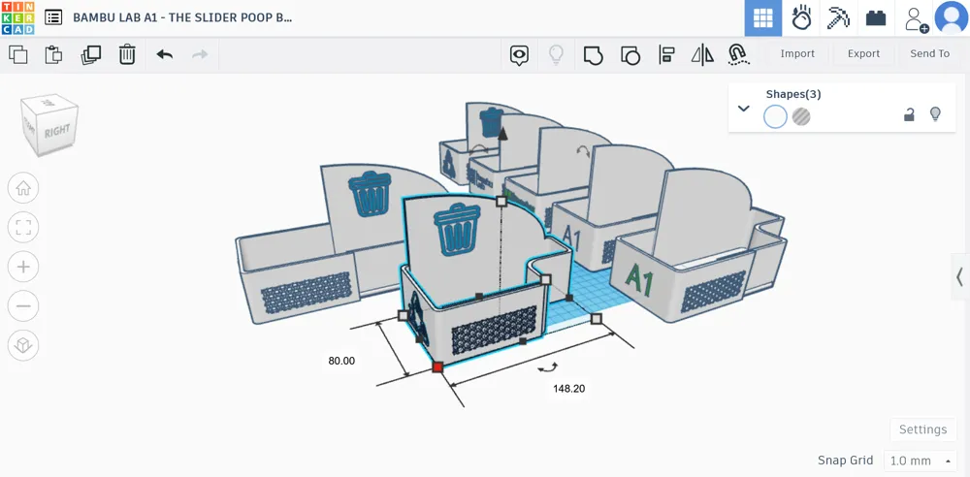Open the Snap Grid dropdown
The height and width of the screenshot is (477, 970).
[920, 461]
